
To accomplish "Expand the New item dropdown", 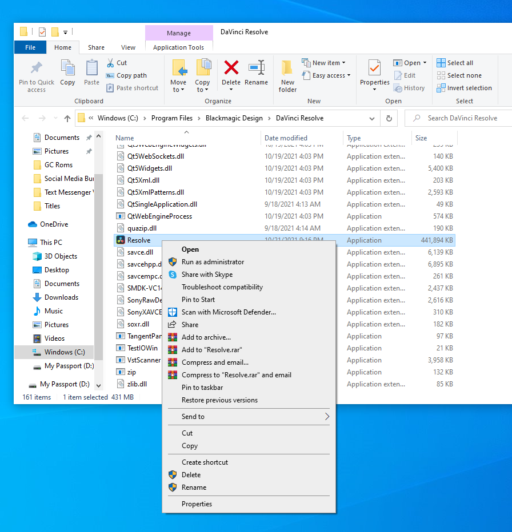I will (343, 63).
